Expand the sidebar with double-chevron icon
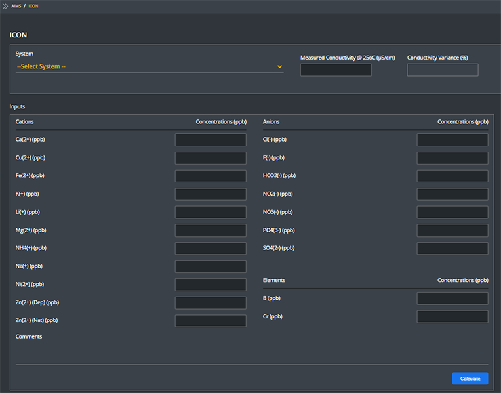The image size is (501, 393). (x=5, y=5)
